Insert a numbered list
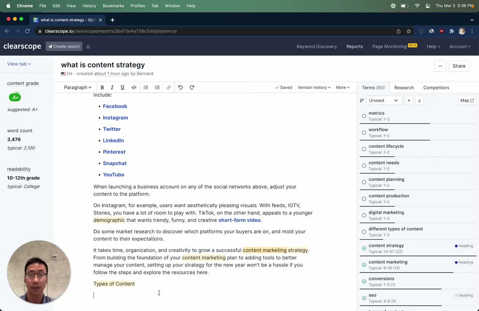This screenshot has height=311, width=479. [158, 87]
